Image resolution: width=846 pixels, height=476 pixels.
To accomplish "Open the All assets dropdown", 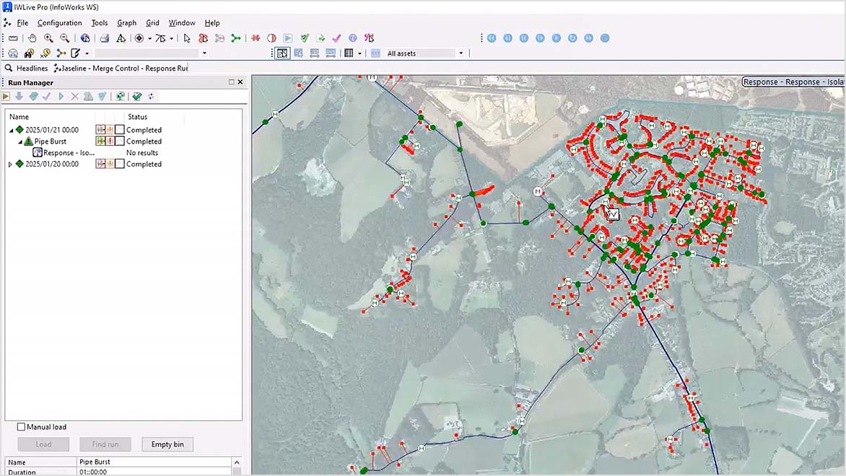I will click(x=460, y=53).
